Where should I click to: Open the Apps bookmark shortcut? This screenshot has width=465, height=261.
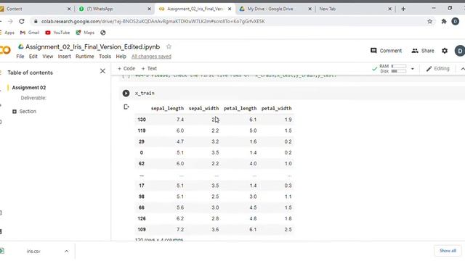(7, 33)
